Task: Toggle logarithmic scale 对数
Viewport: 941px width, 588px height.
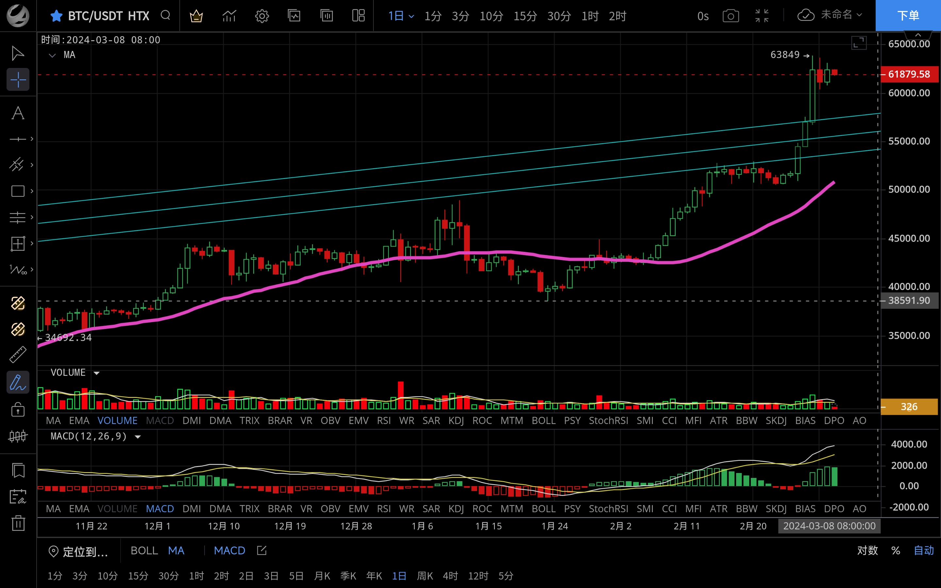Action: (867, 550)
